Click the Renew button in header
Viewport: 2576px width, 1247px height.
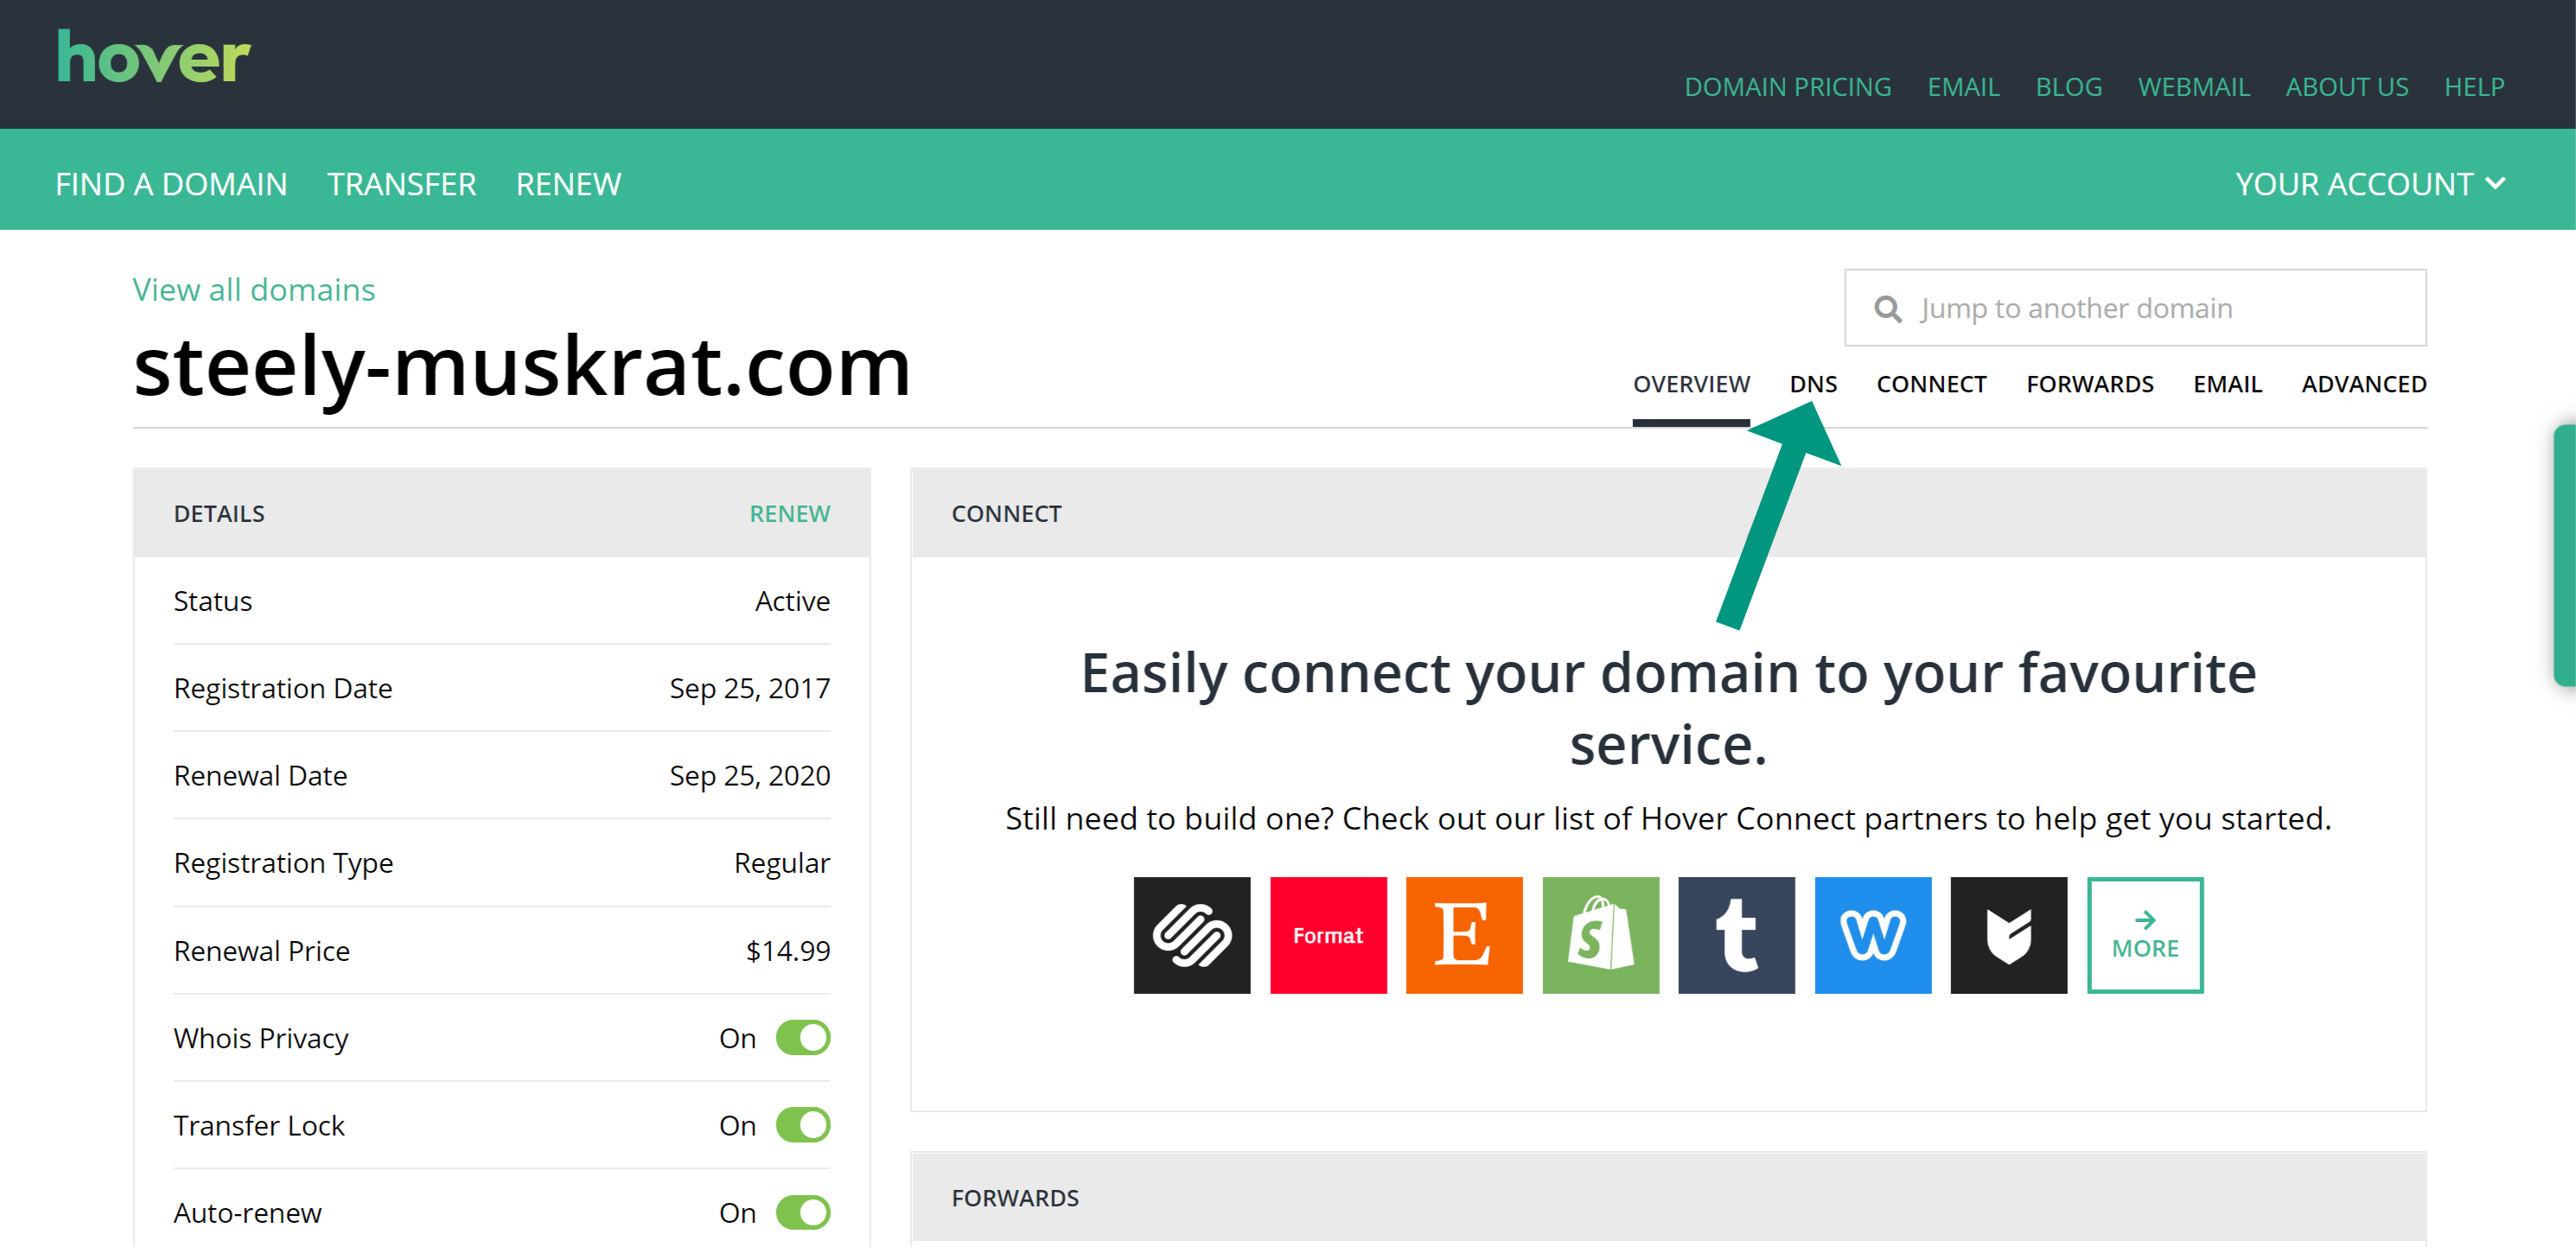click(567, 184)
